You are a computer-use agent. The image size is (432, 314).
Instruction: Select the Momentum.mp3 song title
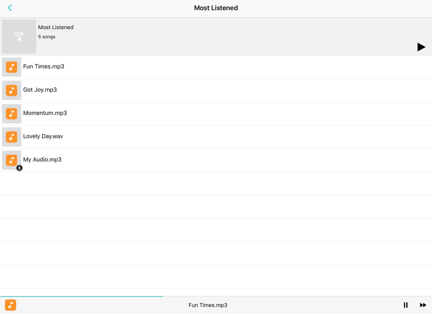pos(45,113)
